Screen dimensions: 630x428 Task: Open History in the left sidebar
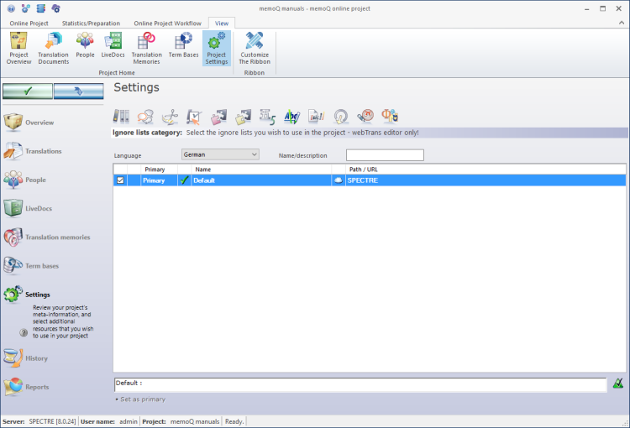36,358
